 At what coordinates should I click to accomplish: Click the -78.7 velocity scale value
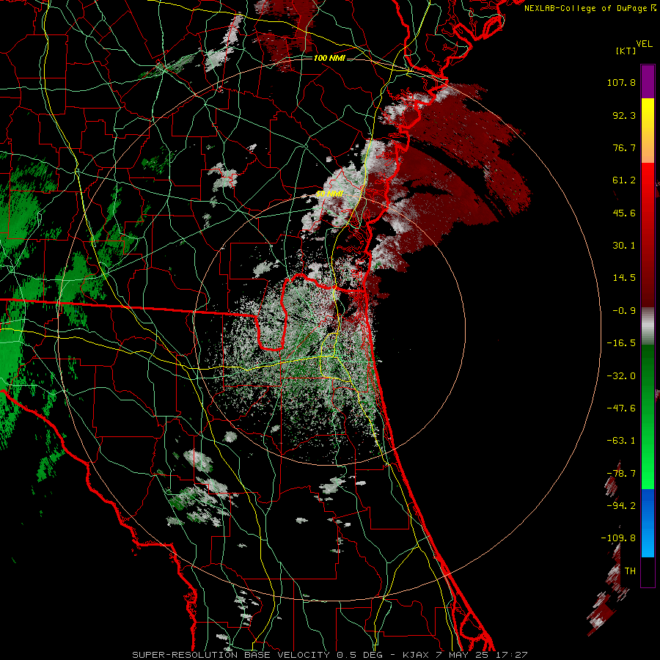pos(621,474)
